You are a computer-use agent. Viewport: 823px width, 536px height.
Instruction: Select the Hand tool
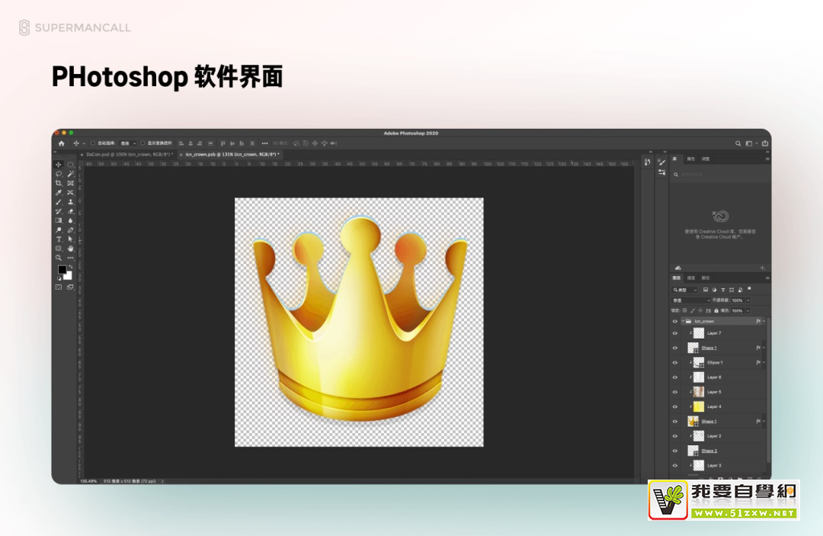tap(70, 249)
